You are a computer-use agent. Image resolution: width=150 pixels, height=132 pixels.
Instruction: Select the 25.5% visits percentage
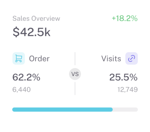coord(123,77)
